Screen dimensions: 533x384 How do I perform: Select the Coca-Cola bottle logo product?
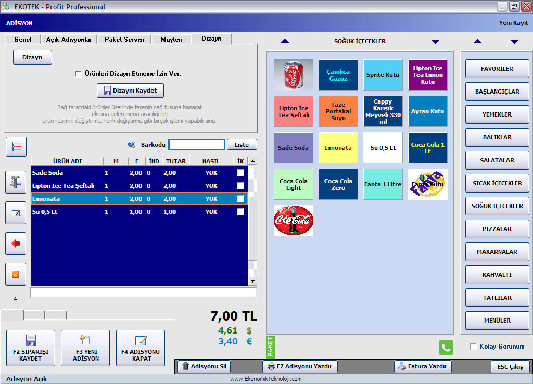pos(294,220)
